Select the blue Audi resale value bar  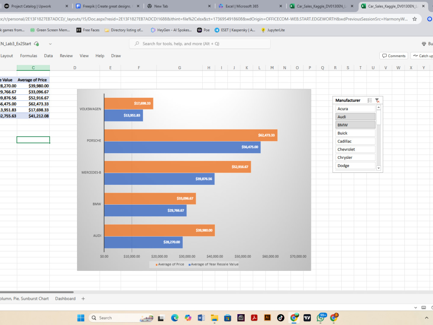[143, 242]
